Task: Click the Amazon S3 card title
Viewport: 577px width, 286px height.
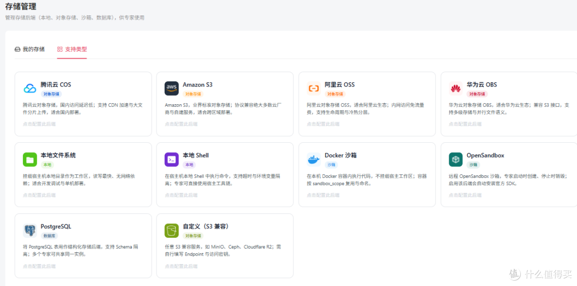Action: (198, 84)
